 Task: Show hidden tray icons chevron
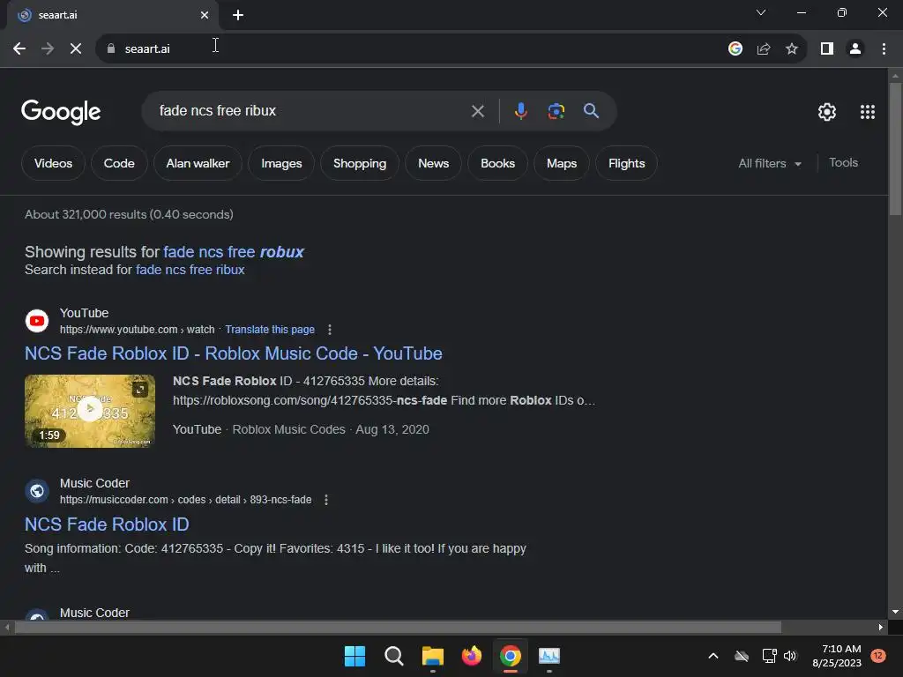click(713, 656)
